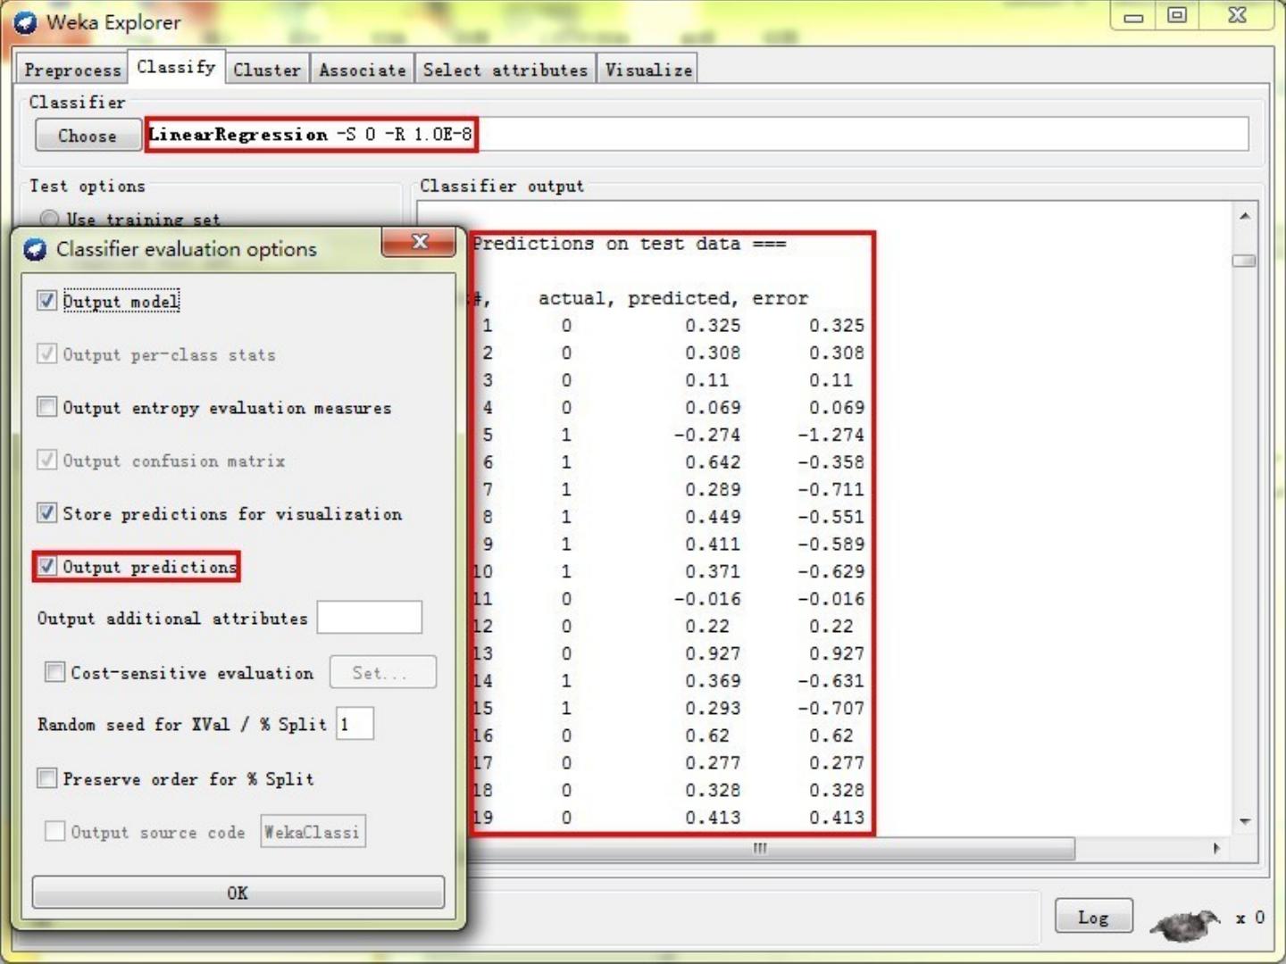Enable Output entropy evaluation measures
The width and height of the screenshot is (1286, 964).
pyautogui.click(x=47, y=407)
